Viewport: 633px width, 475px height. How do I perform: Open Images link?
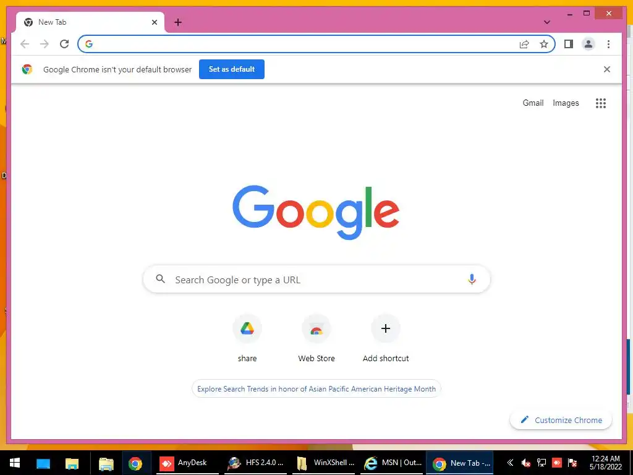pos(566,103)
